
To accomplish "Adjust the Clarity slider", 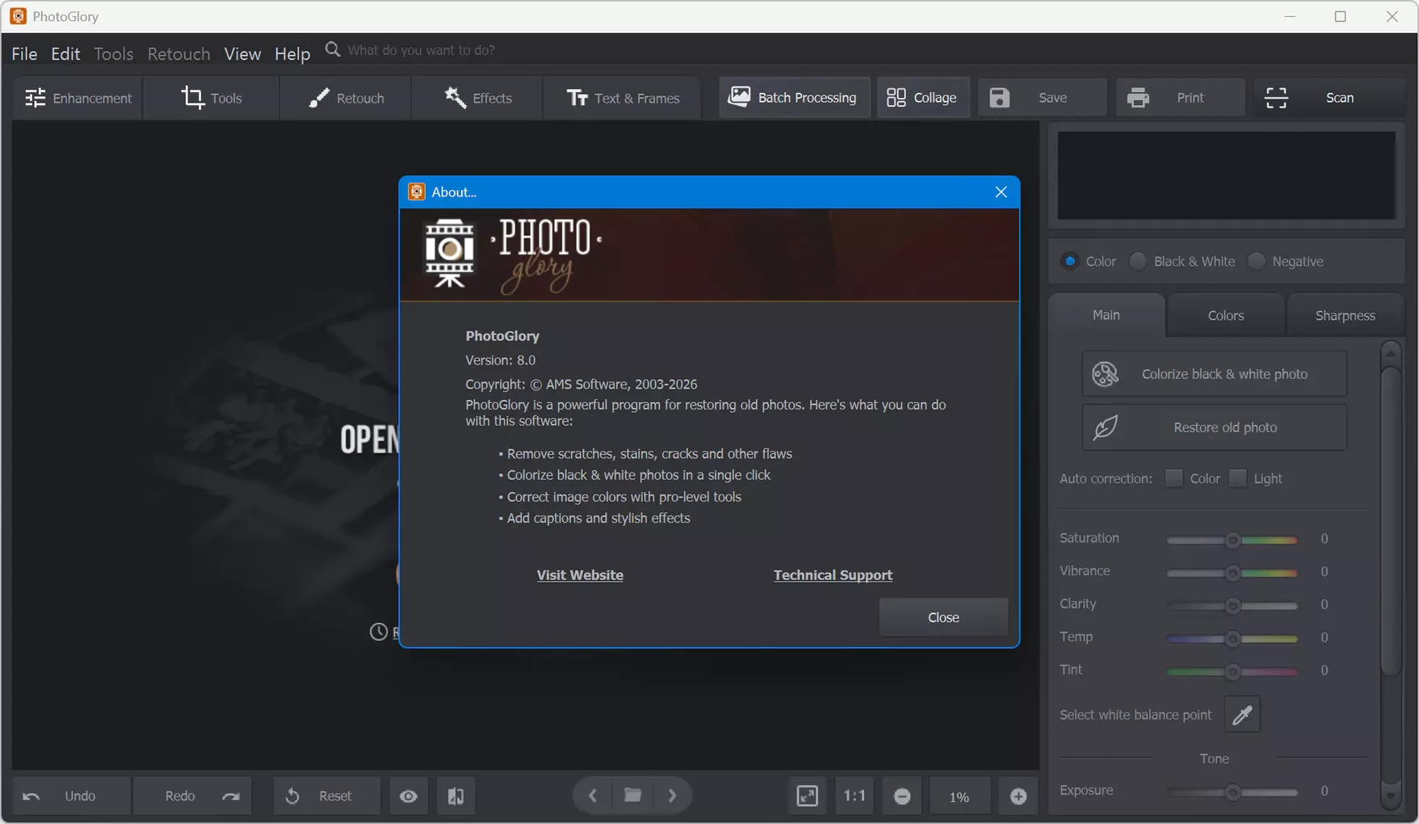I will point(1232,606).
